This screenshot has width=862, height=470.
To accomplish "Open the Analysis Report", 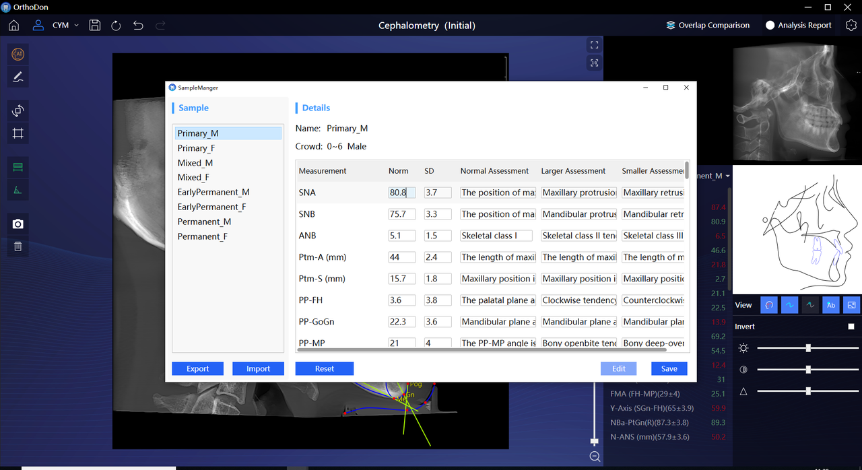I will [799, 26].
